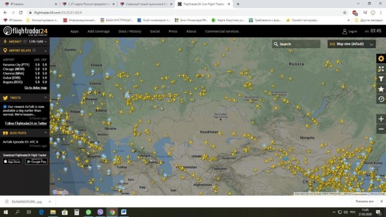Zoom out the map with minus button

click(381, 129)
